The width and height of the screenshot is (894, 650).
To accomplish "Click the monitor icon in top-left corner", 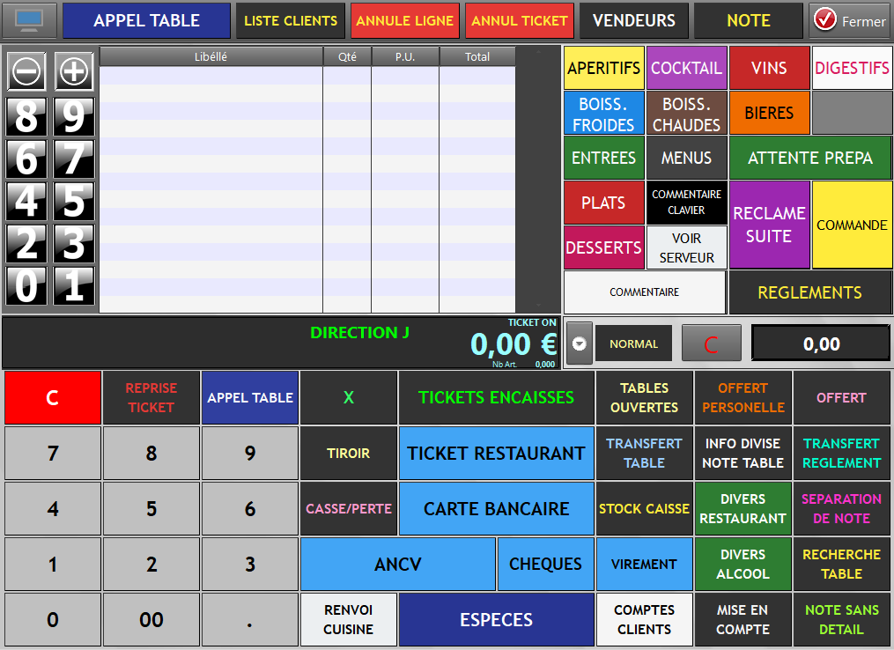I will click(x=30, y=20).
